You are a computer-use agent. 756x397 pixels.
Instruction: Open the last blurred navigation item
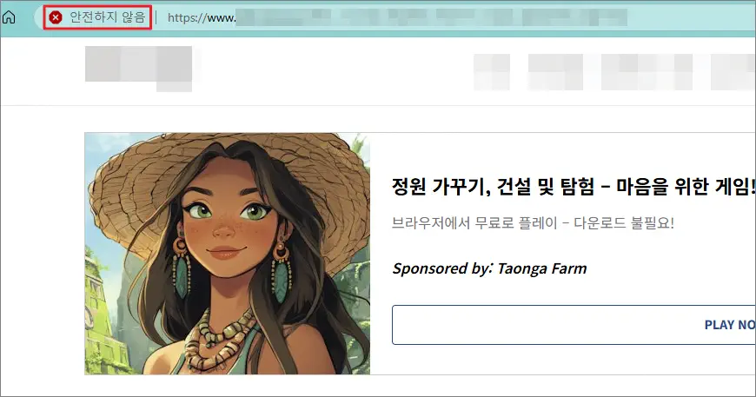[x=733, y=72]
